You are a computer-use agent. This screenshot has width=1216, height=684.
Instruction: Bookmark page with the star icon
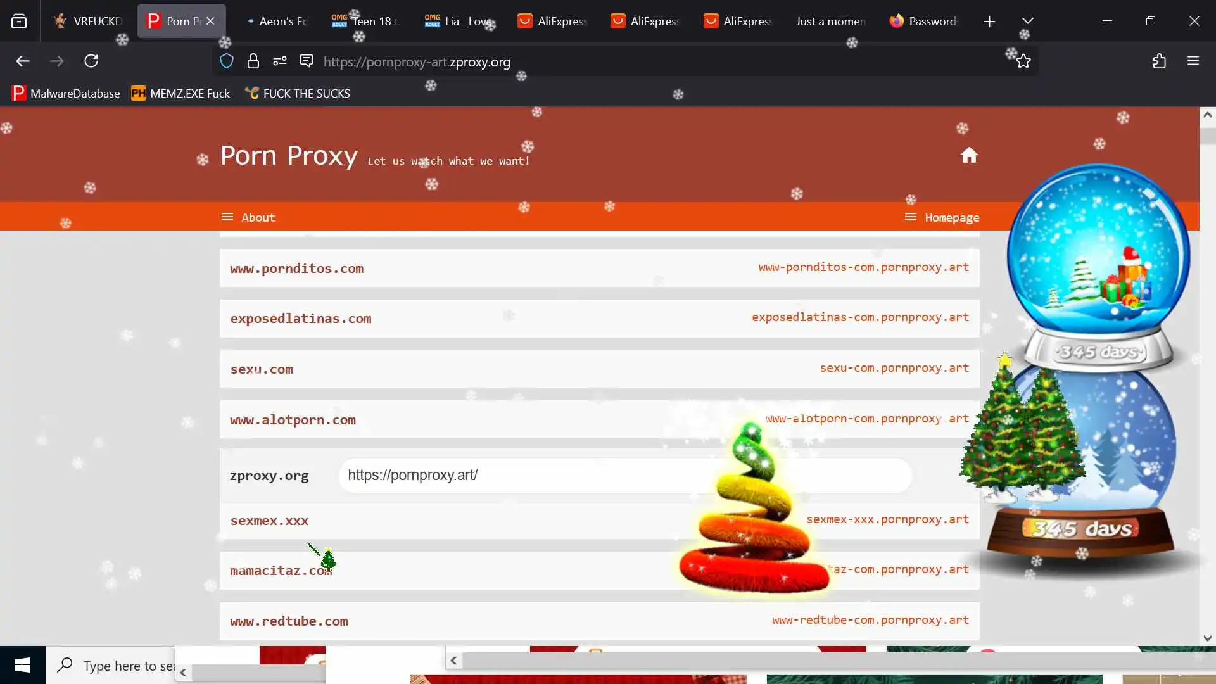click(x=1023, y=61)
